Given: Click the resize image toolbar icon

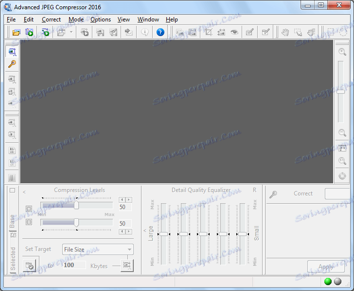Looking at the screenshot, I should coord(221,32).
